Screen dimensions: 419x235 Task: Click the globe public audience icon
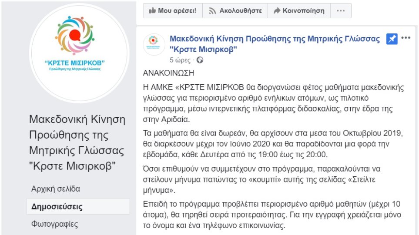[x=200, y=60]
